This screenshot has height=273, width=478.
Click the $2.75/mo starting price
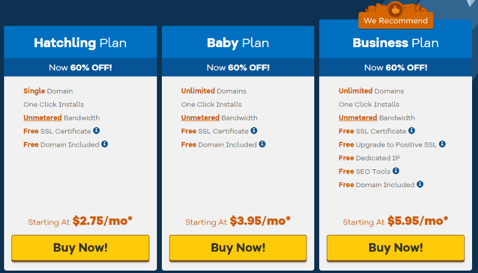(x=102, y=221)
